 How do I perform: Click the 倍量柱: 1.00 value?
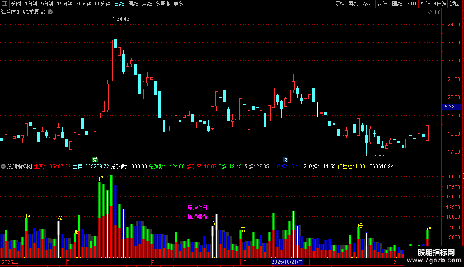[351, 166]
